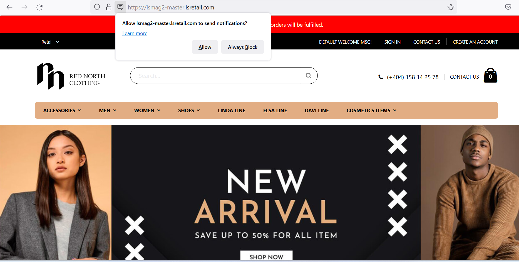Choose Always Block for notifications
Viewport: 519px width, 262px height.
[x=243, y=47]
